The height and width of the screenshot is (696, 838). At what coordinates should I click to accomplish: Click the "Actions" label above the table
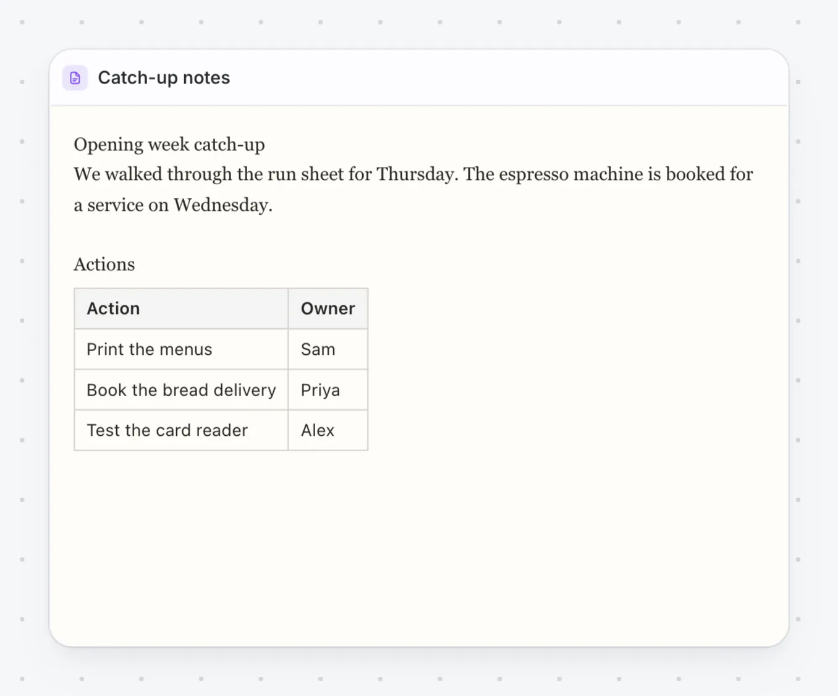click(104, 265)
